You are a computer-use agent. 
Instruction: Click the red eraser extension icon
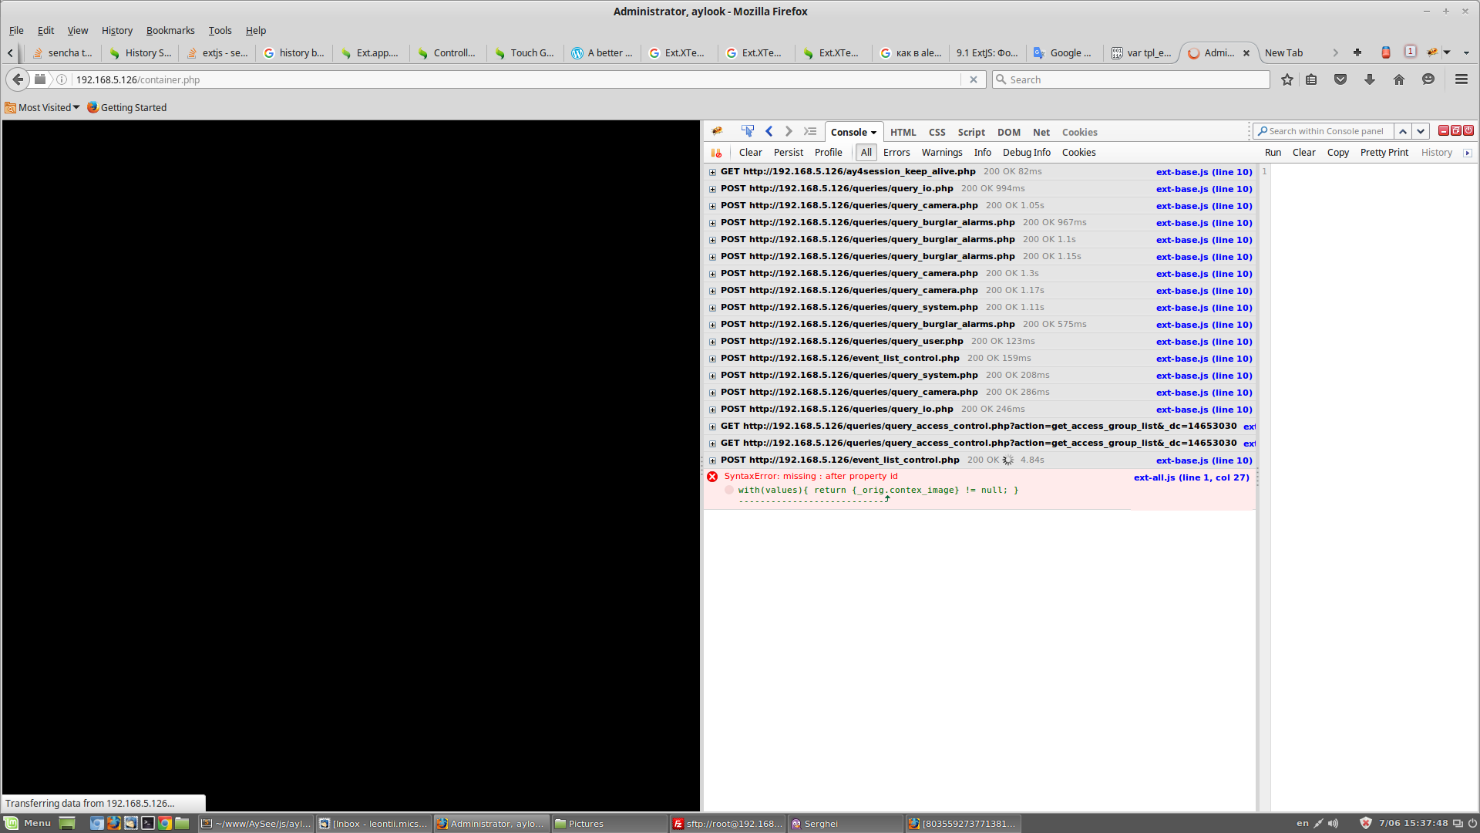pos(1386,52)
